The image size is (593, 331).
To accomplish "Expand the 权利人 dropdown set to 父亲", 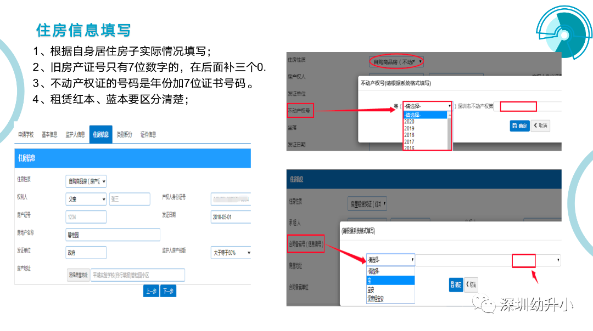I will point(86,199).
